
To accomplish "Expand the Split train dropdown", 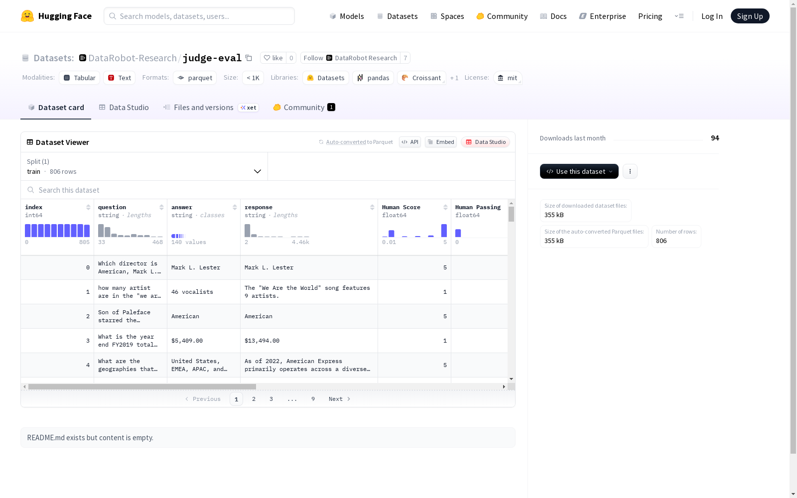I will point(144,166).
